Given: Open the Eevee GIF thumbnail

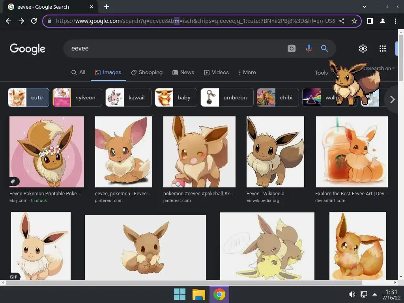Looking at the screenshot, I should click(41, 246).
